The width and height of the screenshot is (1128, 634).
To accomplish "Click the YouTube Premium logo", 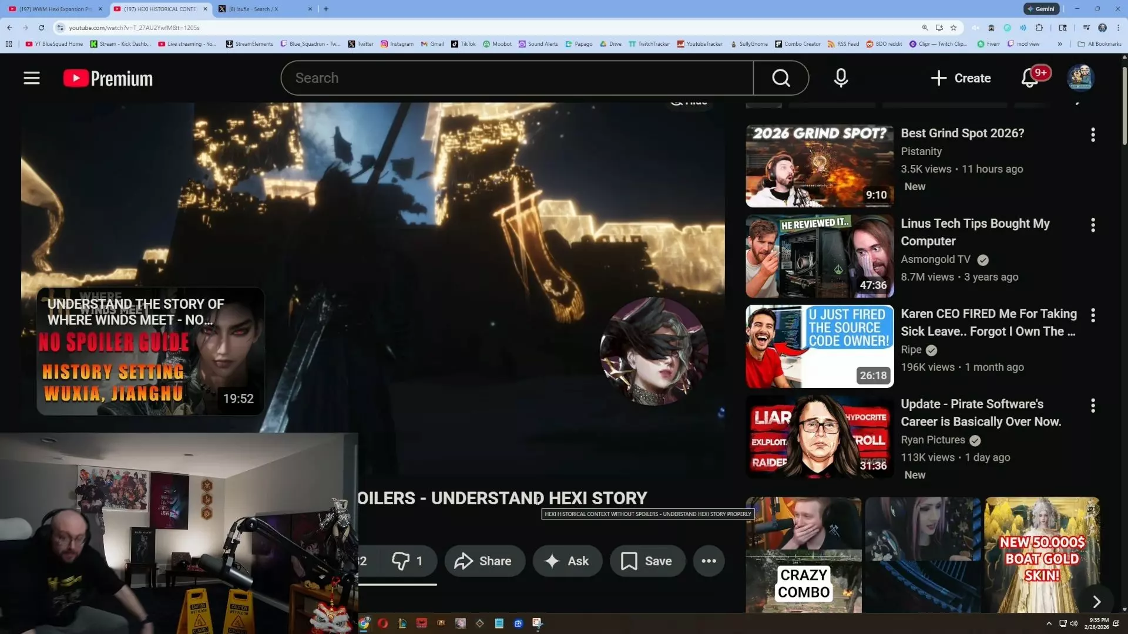I will (108, 78).
